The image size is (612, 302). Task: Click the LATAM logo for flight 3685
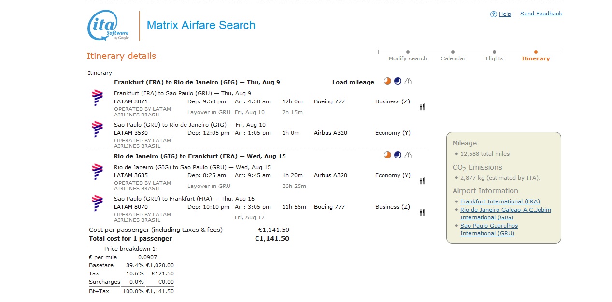(98, 172)
